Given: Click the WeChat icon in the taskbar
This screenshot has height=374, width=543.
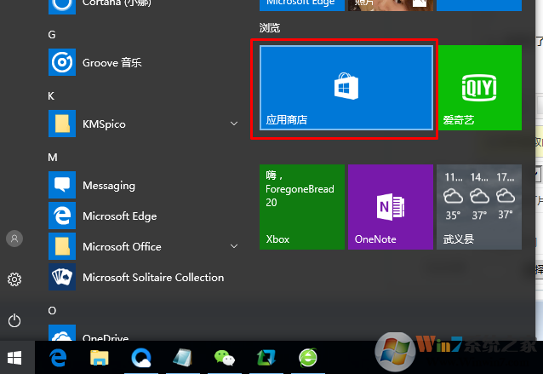Looking at the screenshot, I should point(224,358).
